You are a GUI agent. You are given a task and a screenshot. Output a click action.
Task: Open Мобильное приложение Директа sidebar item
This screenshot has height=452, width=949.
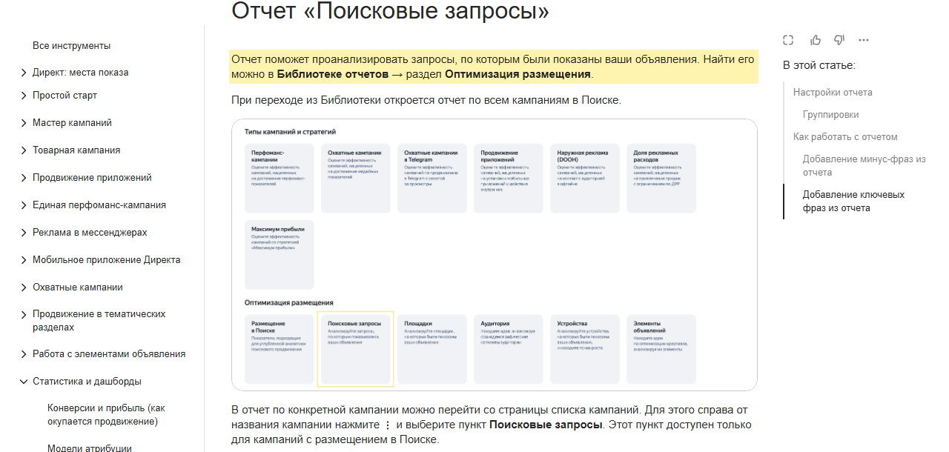pyautogui.click(x=107, y=260)
